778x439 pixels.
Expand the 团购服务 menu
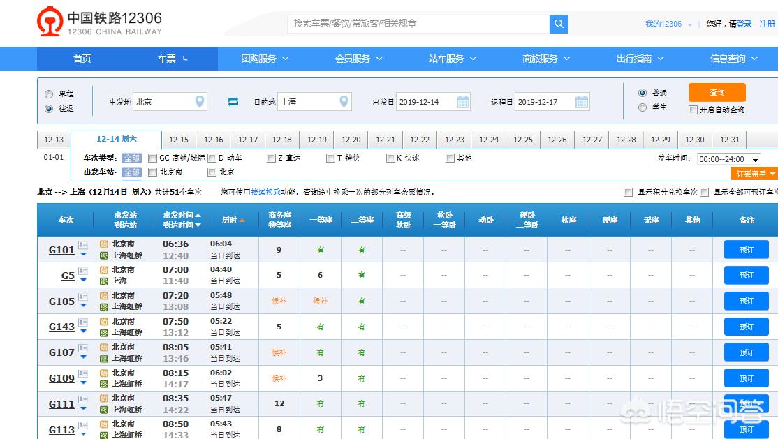click(265, 59)
